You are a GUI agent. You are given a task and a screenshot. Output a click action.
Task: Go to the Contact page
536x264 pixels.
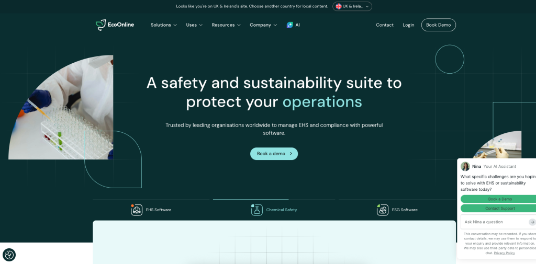tap(385, 25)
